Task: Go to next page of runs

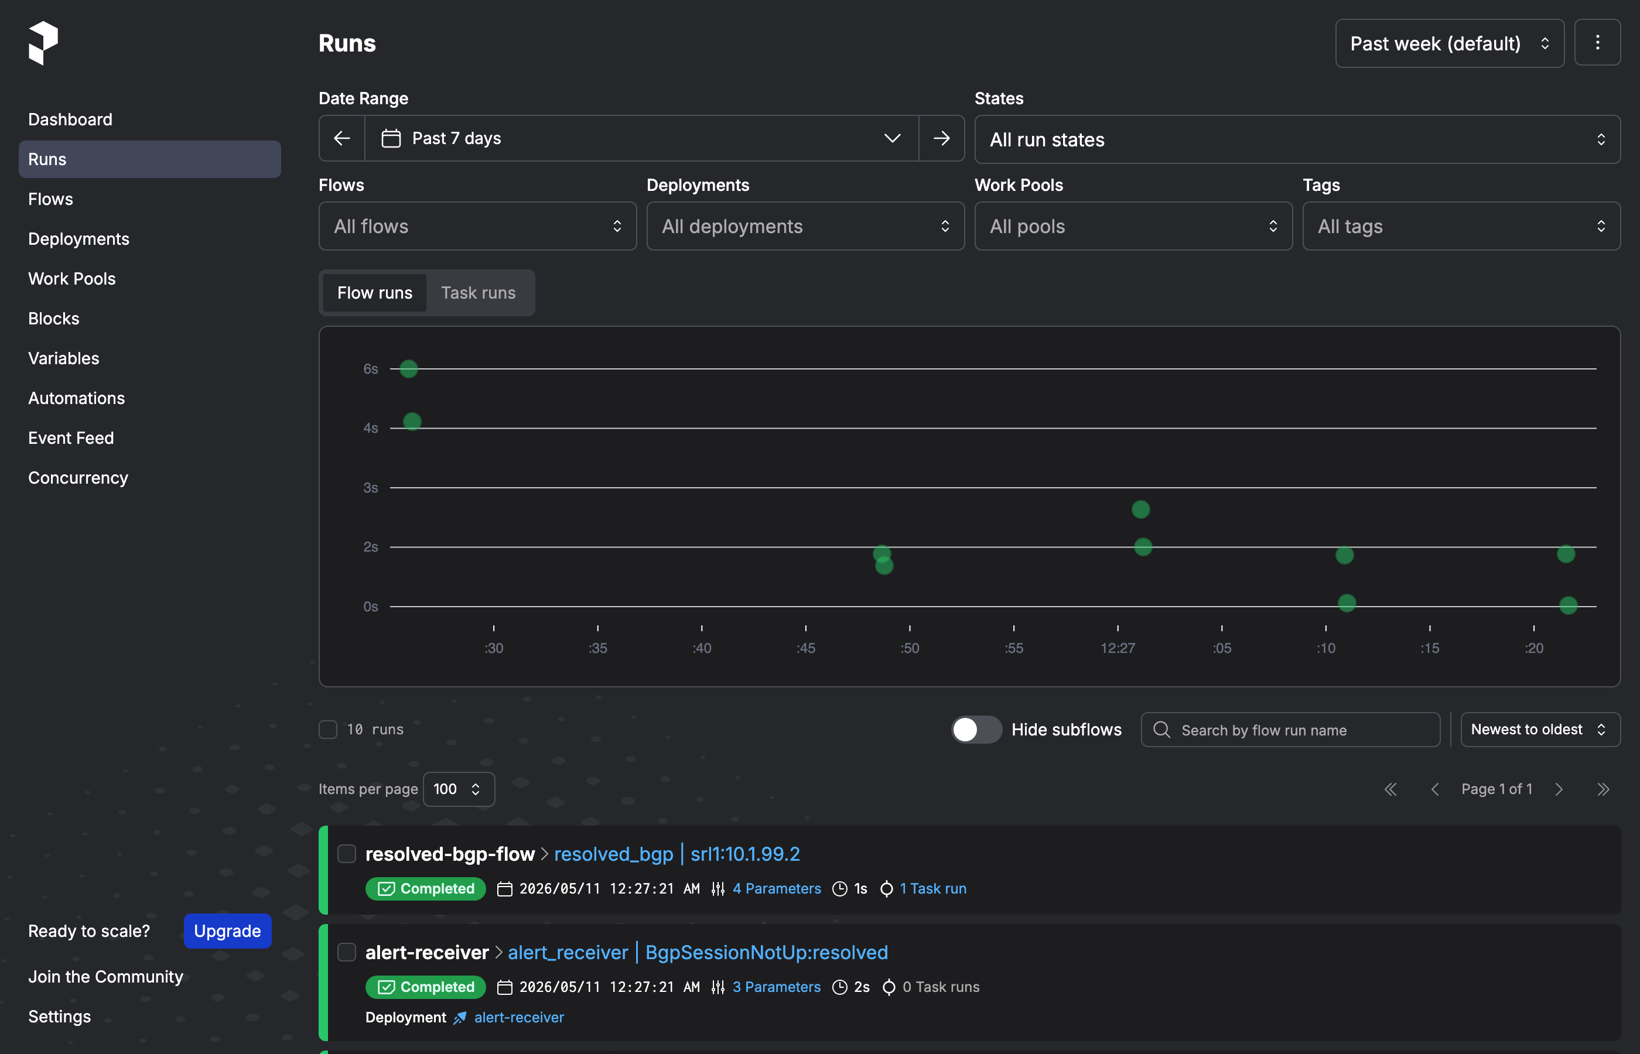Action: click(x=1559, y=789)
